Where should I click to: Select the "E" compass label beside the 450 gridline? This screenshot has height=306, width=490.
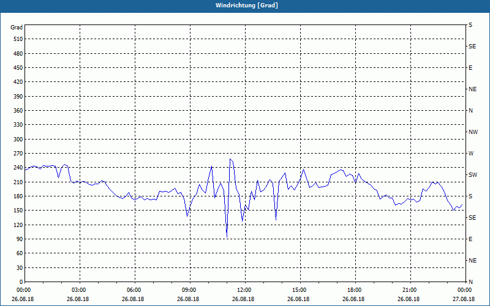(470, 68)
